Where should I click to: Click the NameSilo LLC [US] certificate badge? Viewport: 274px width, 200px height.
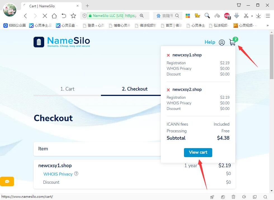(x=106, y=16)
